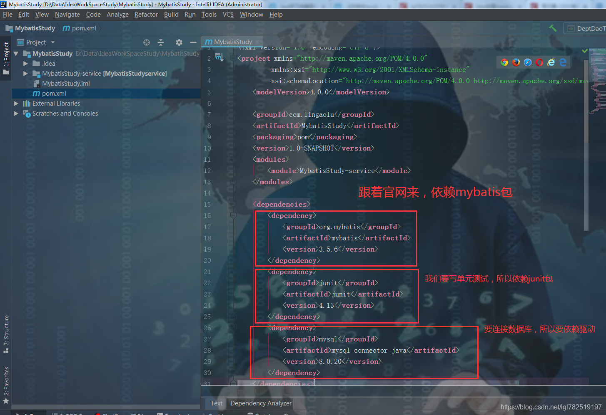Click the MybatisStudy breadcrumb in navigation bar
Screen dimensions: 606x415
[x=30, y=28]
